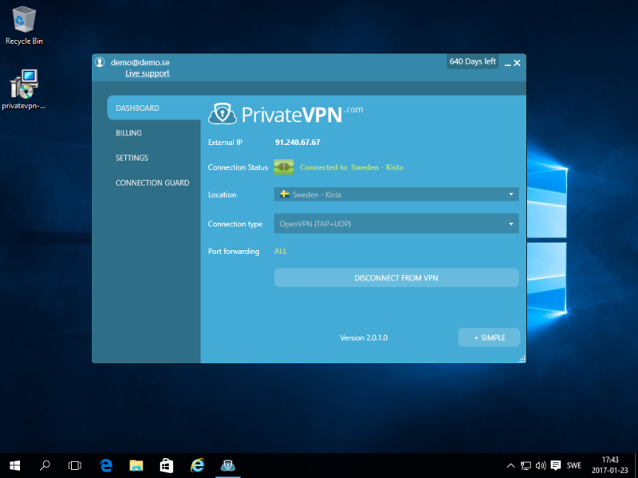Open the Connection Guard tab
This screenshot has height=478, width=638.
coord(152,182)
